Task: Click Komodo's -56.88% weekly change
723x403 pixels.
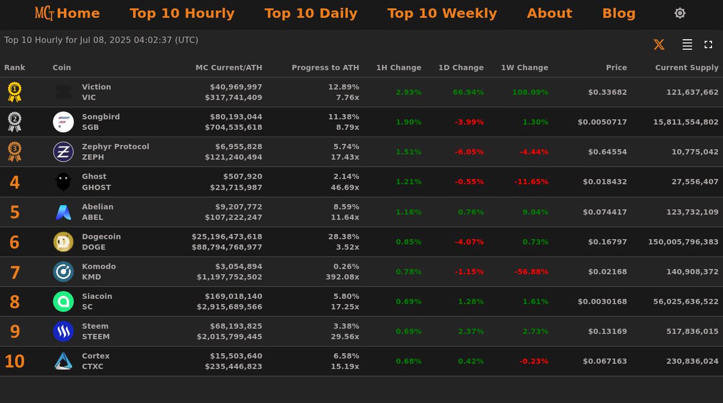Action: pos(531,271)
